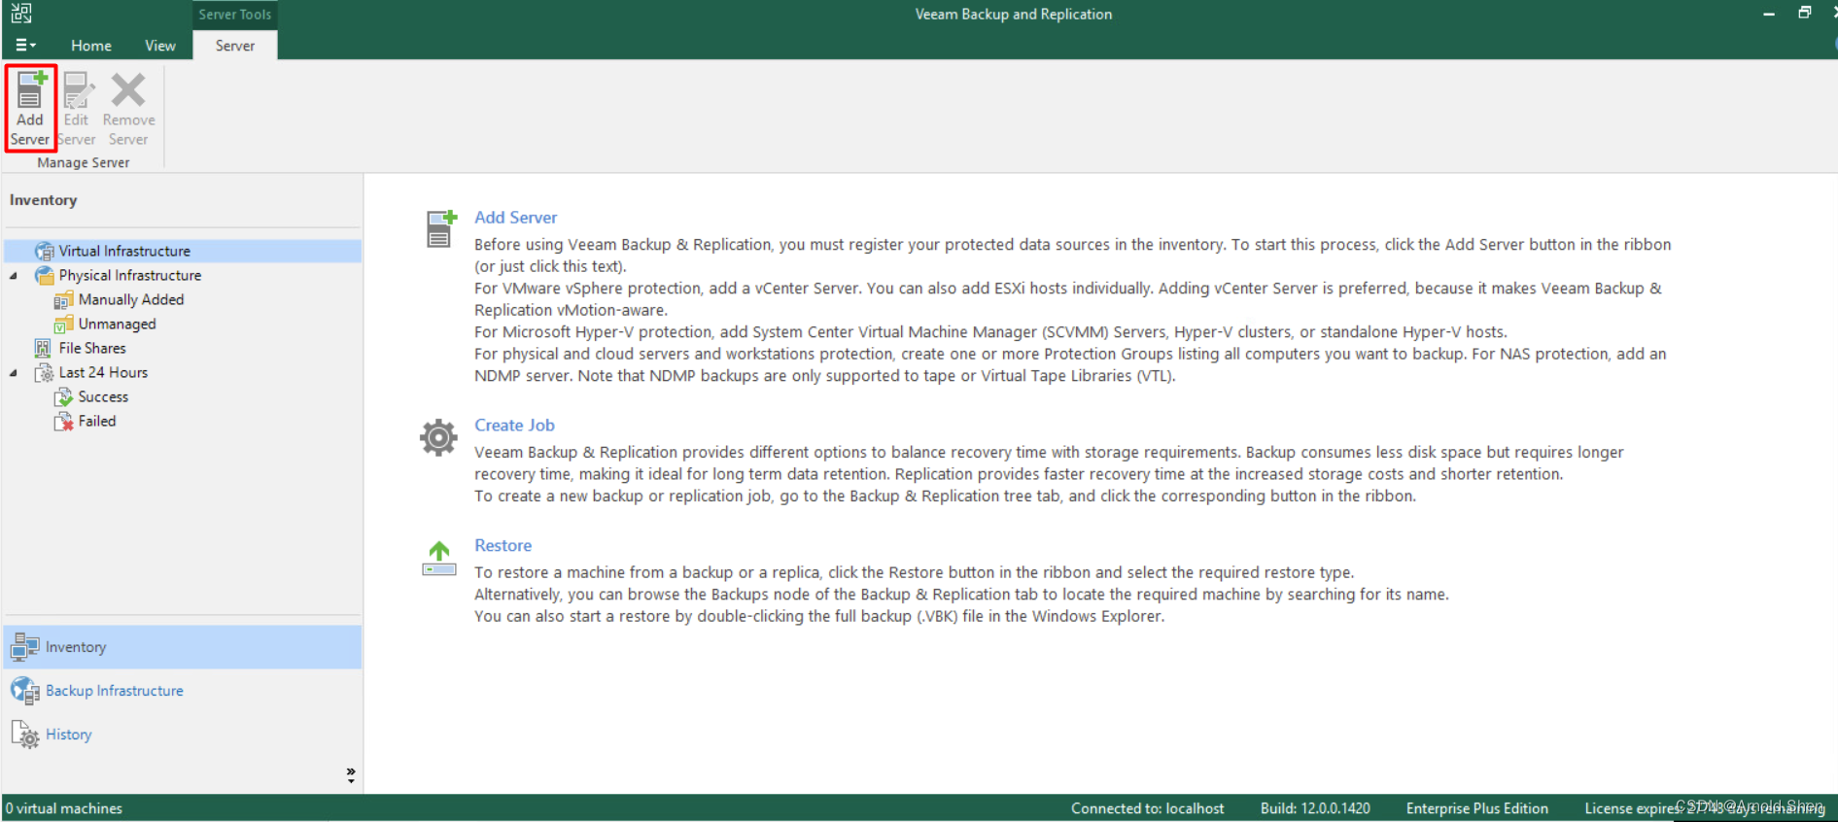Screen dimensions: 1838x822
Task: Click the Restore link
Action: coord(503,546)
